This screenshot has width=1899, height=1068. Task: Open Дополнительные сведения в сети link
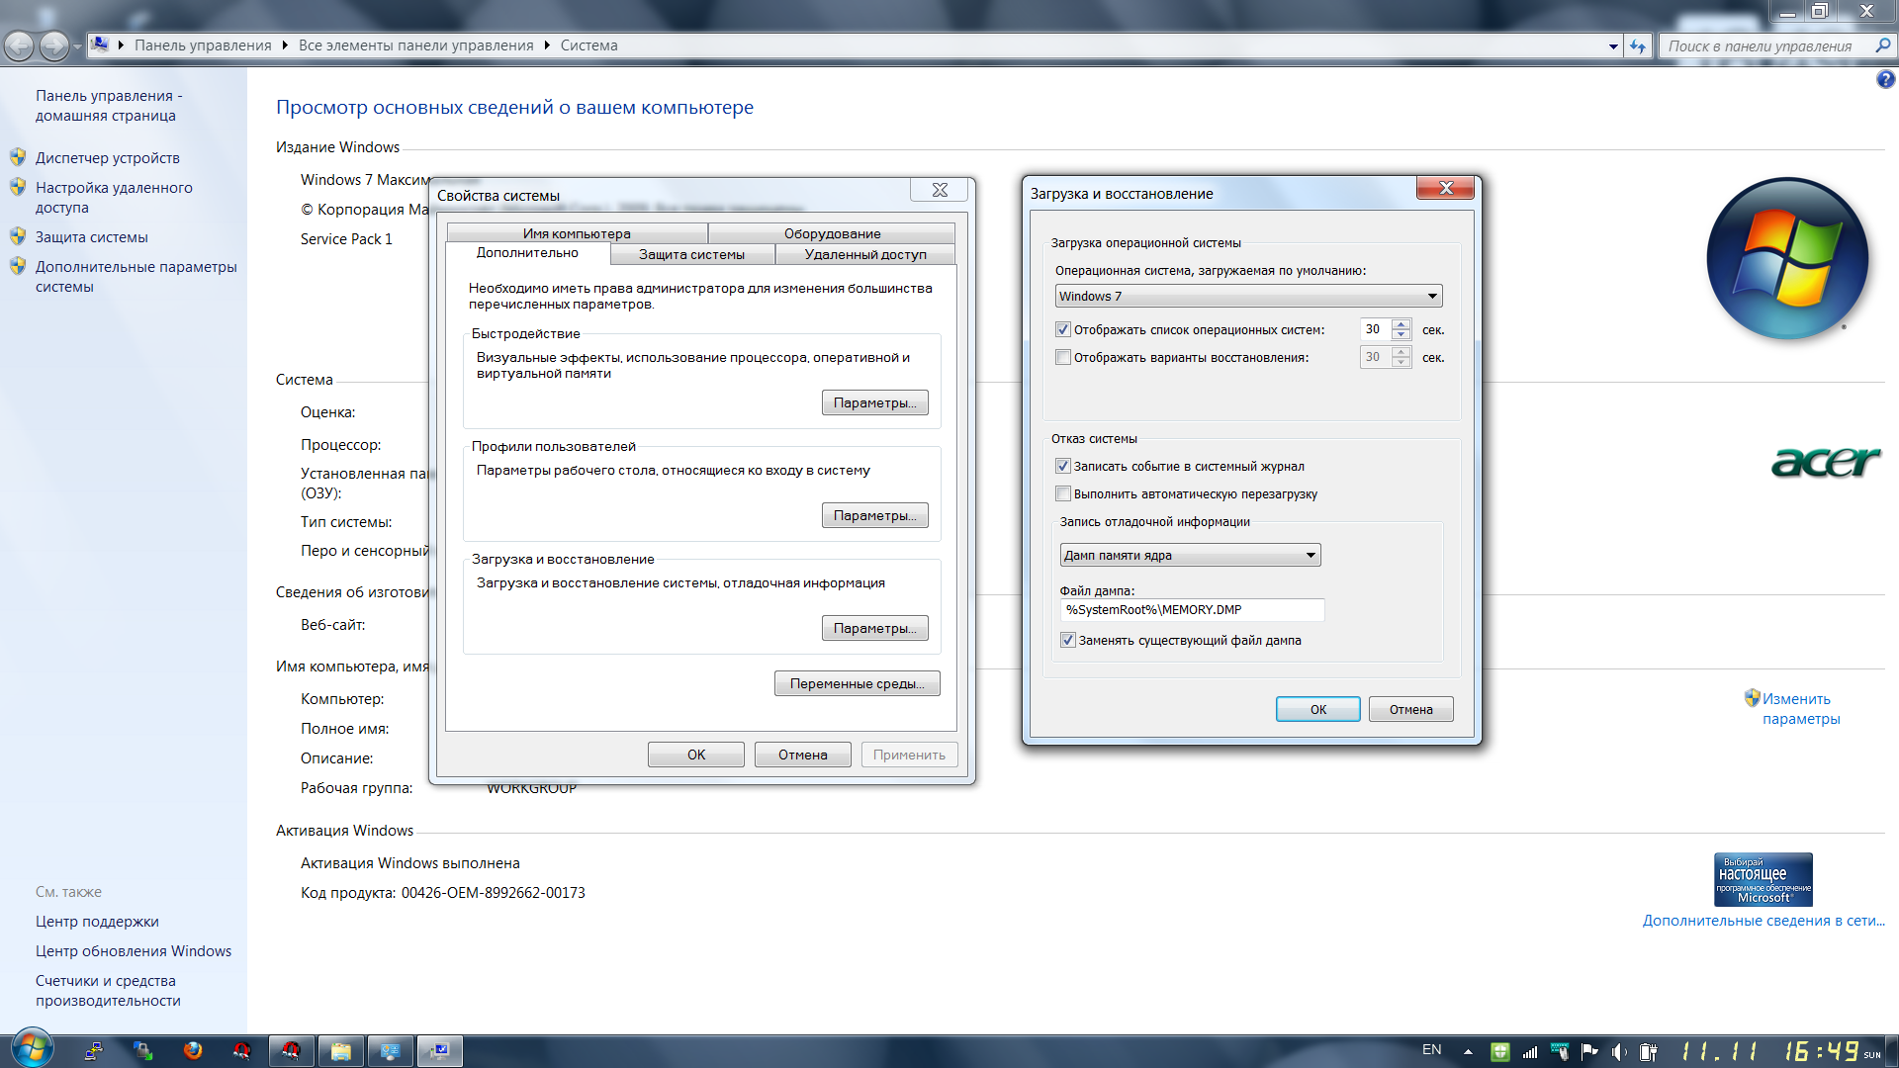point(1763,921)
